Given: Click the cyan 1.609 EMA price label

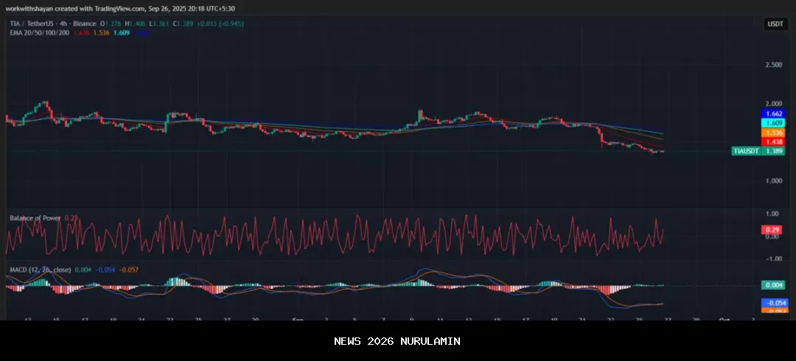Looking at the screenshot, I should click(x=774, y=123).
